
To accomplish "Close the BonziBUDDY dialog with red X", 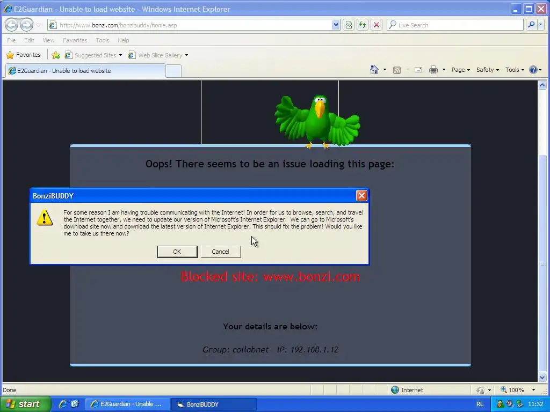I will click(361, 195).
